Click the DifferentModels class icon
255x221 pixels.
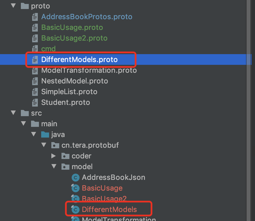coord(76,209)
